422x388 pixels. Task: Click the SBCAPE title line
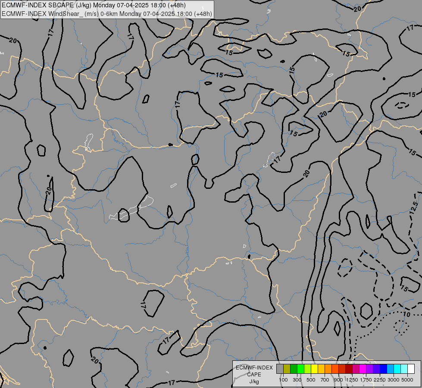click(x=94, y=5)
